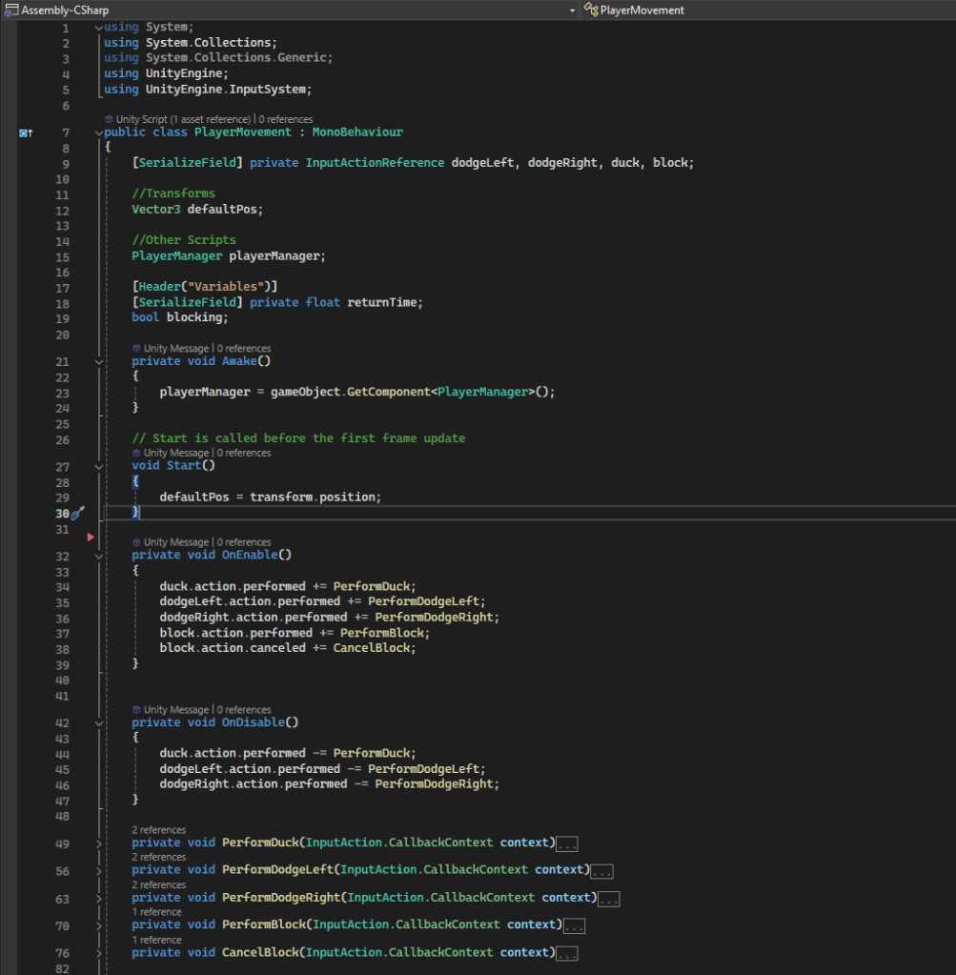The height and width of the screenshot is (975, 956).
Task: Collapse the PlayerMovement class at line 7
Action: [x=99, y=132]
